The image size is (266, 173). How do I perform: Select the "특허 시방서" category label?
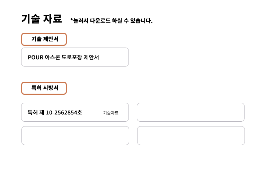[44, 88]
